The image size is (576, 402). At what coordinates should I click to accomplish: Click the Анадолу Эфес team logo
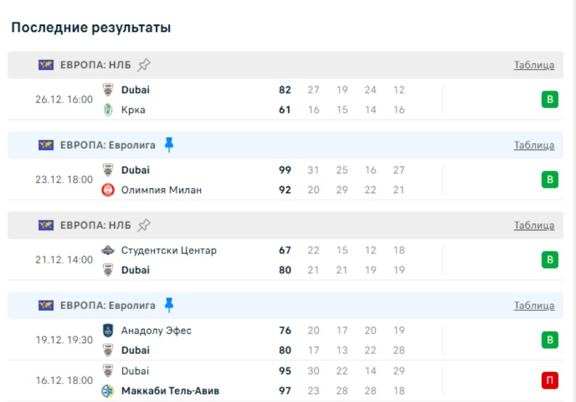pos(108,331)
